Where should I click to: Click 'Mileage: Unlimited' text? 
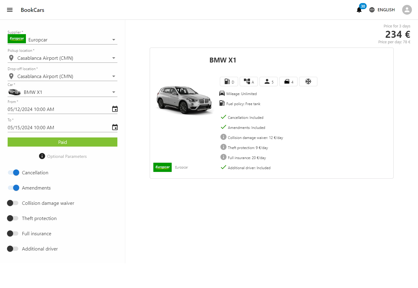coord(241,94)
